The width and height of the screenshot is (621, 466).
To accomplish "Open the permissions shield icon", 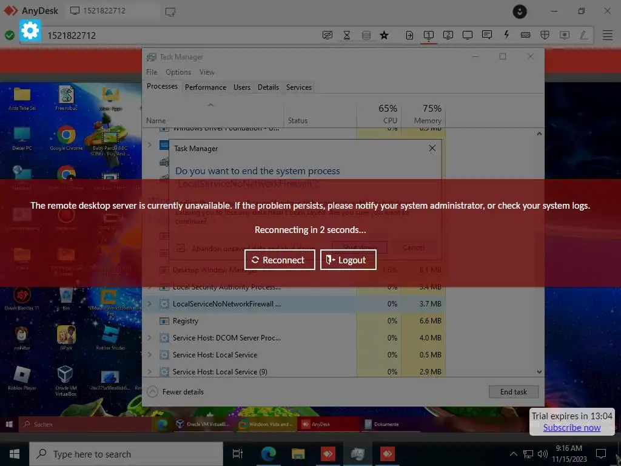I will click(x=545, y=35).
